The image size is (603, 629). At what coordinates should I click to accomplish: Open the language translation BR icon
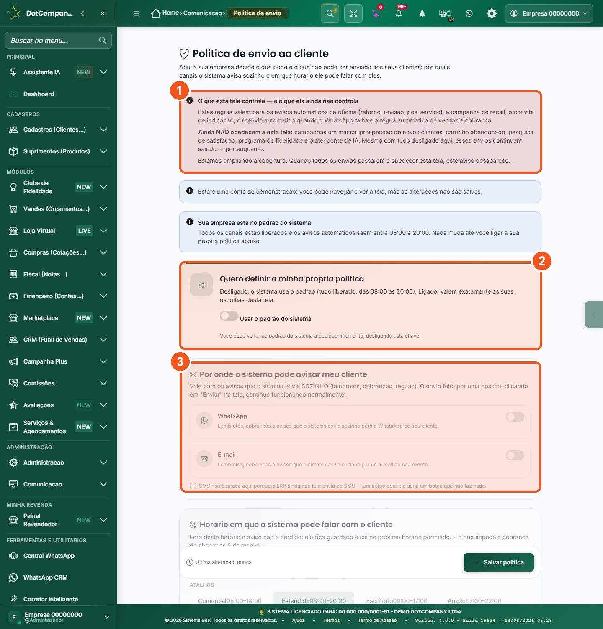(x=445, y=13)
